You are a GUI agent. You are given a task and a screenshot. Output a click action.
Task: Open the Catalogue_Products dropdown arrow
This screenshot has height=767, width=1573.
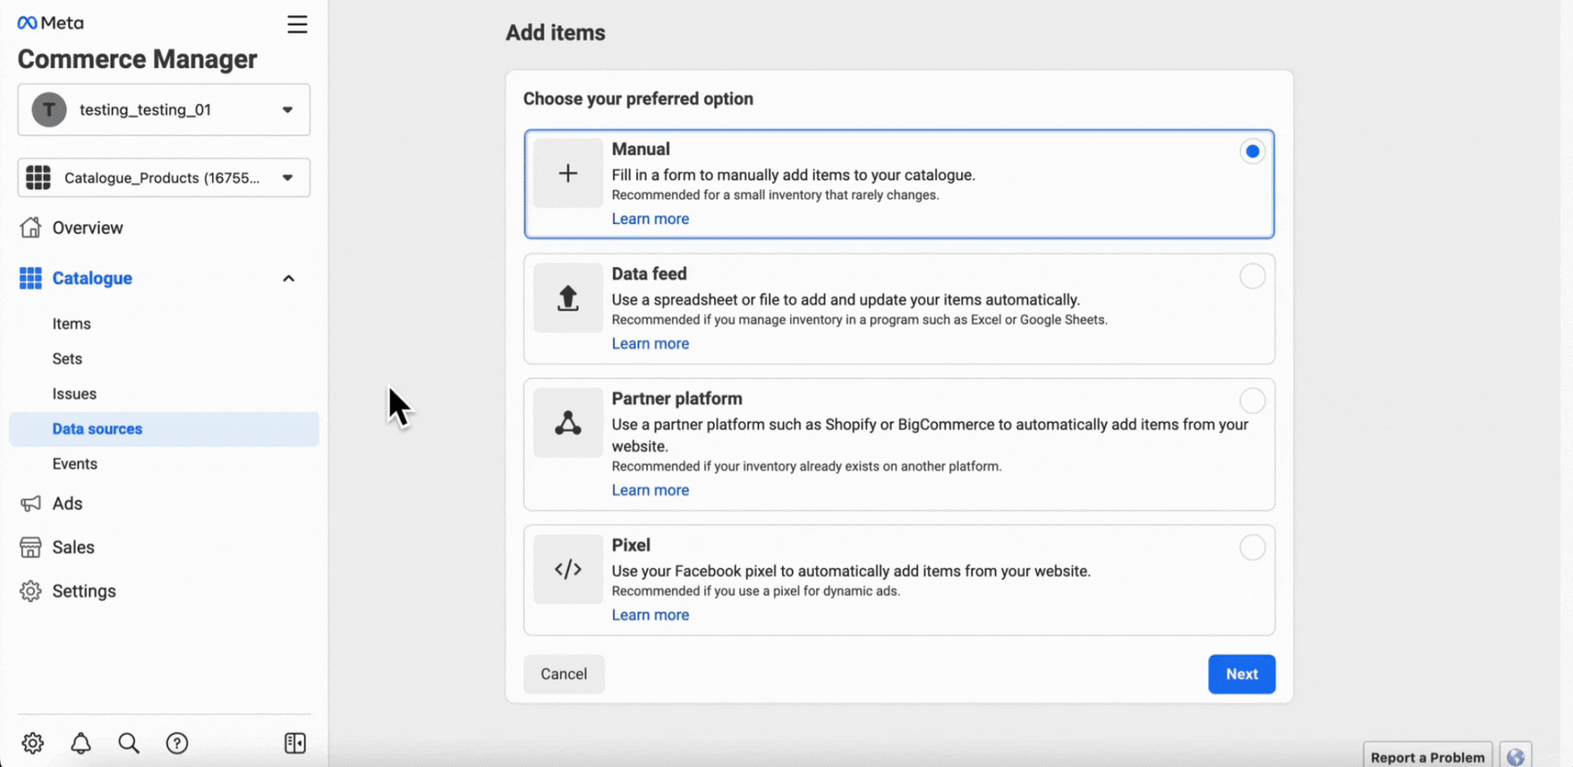coord(288,178)
